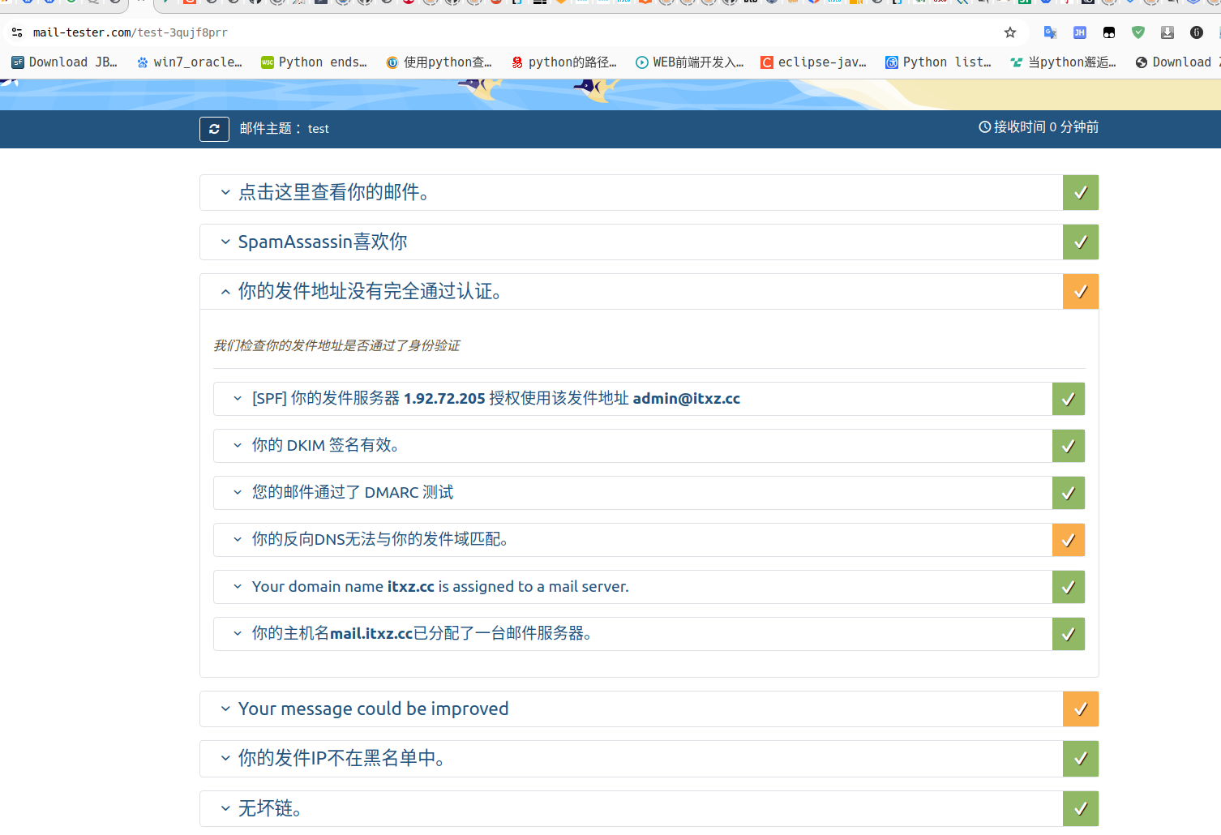Image resolution: width=1221 pixels, height=835 pixels.
Task: Open the win7_oracle bookmark
Action: [190, 62]
